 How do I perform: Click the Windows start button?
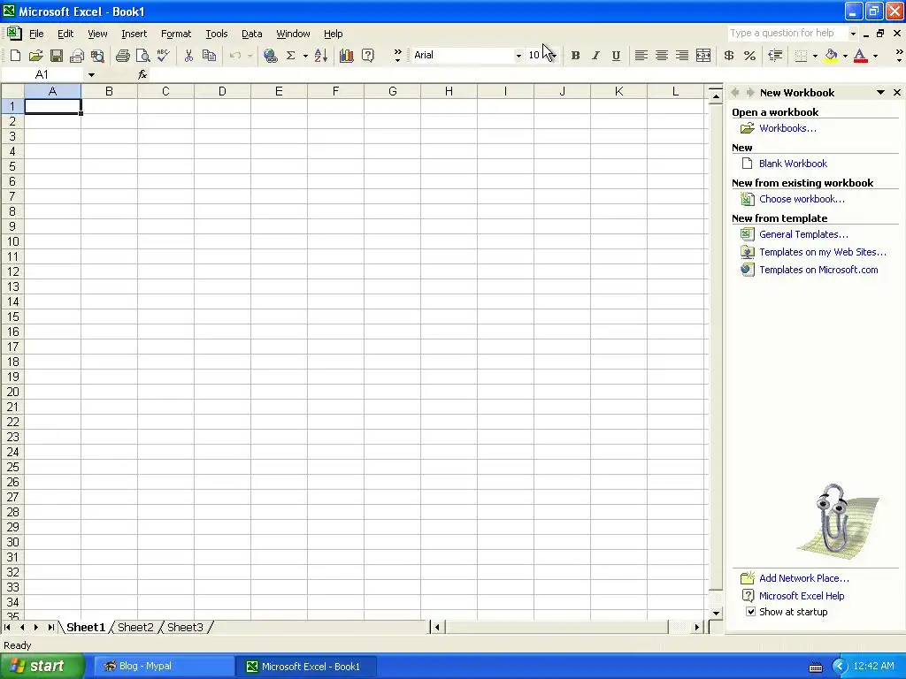click(x=42, y=667)
